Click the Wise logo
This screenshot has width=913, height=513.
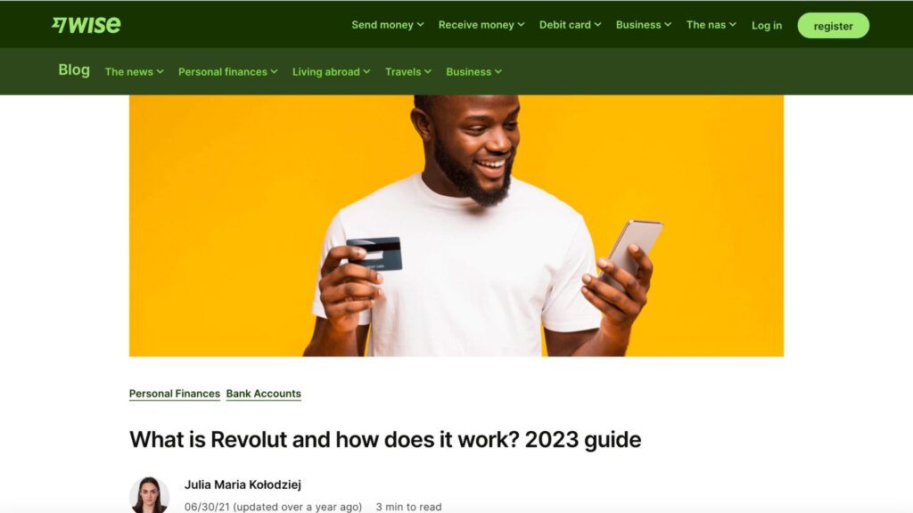[x=86, y=24]
